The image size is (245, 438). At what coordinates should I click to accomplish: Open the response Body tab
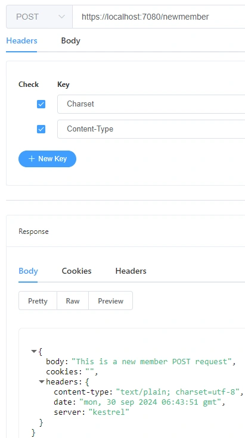(x=28, y=271)
